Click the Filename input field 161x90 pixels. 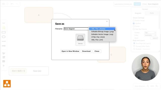coord(76,29)
